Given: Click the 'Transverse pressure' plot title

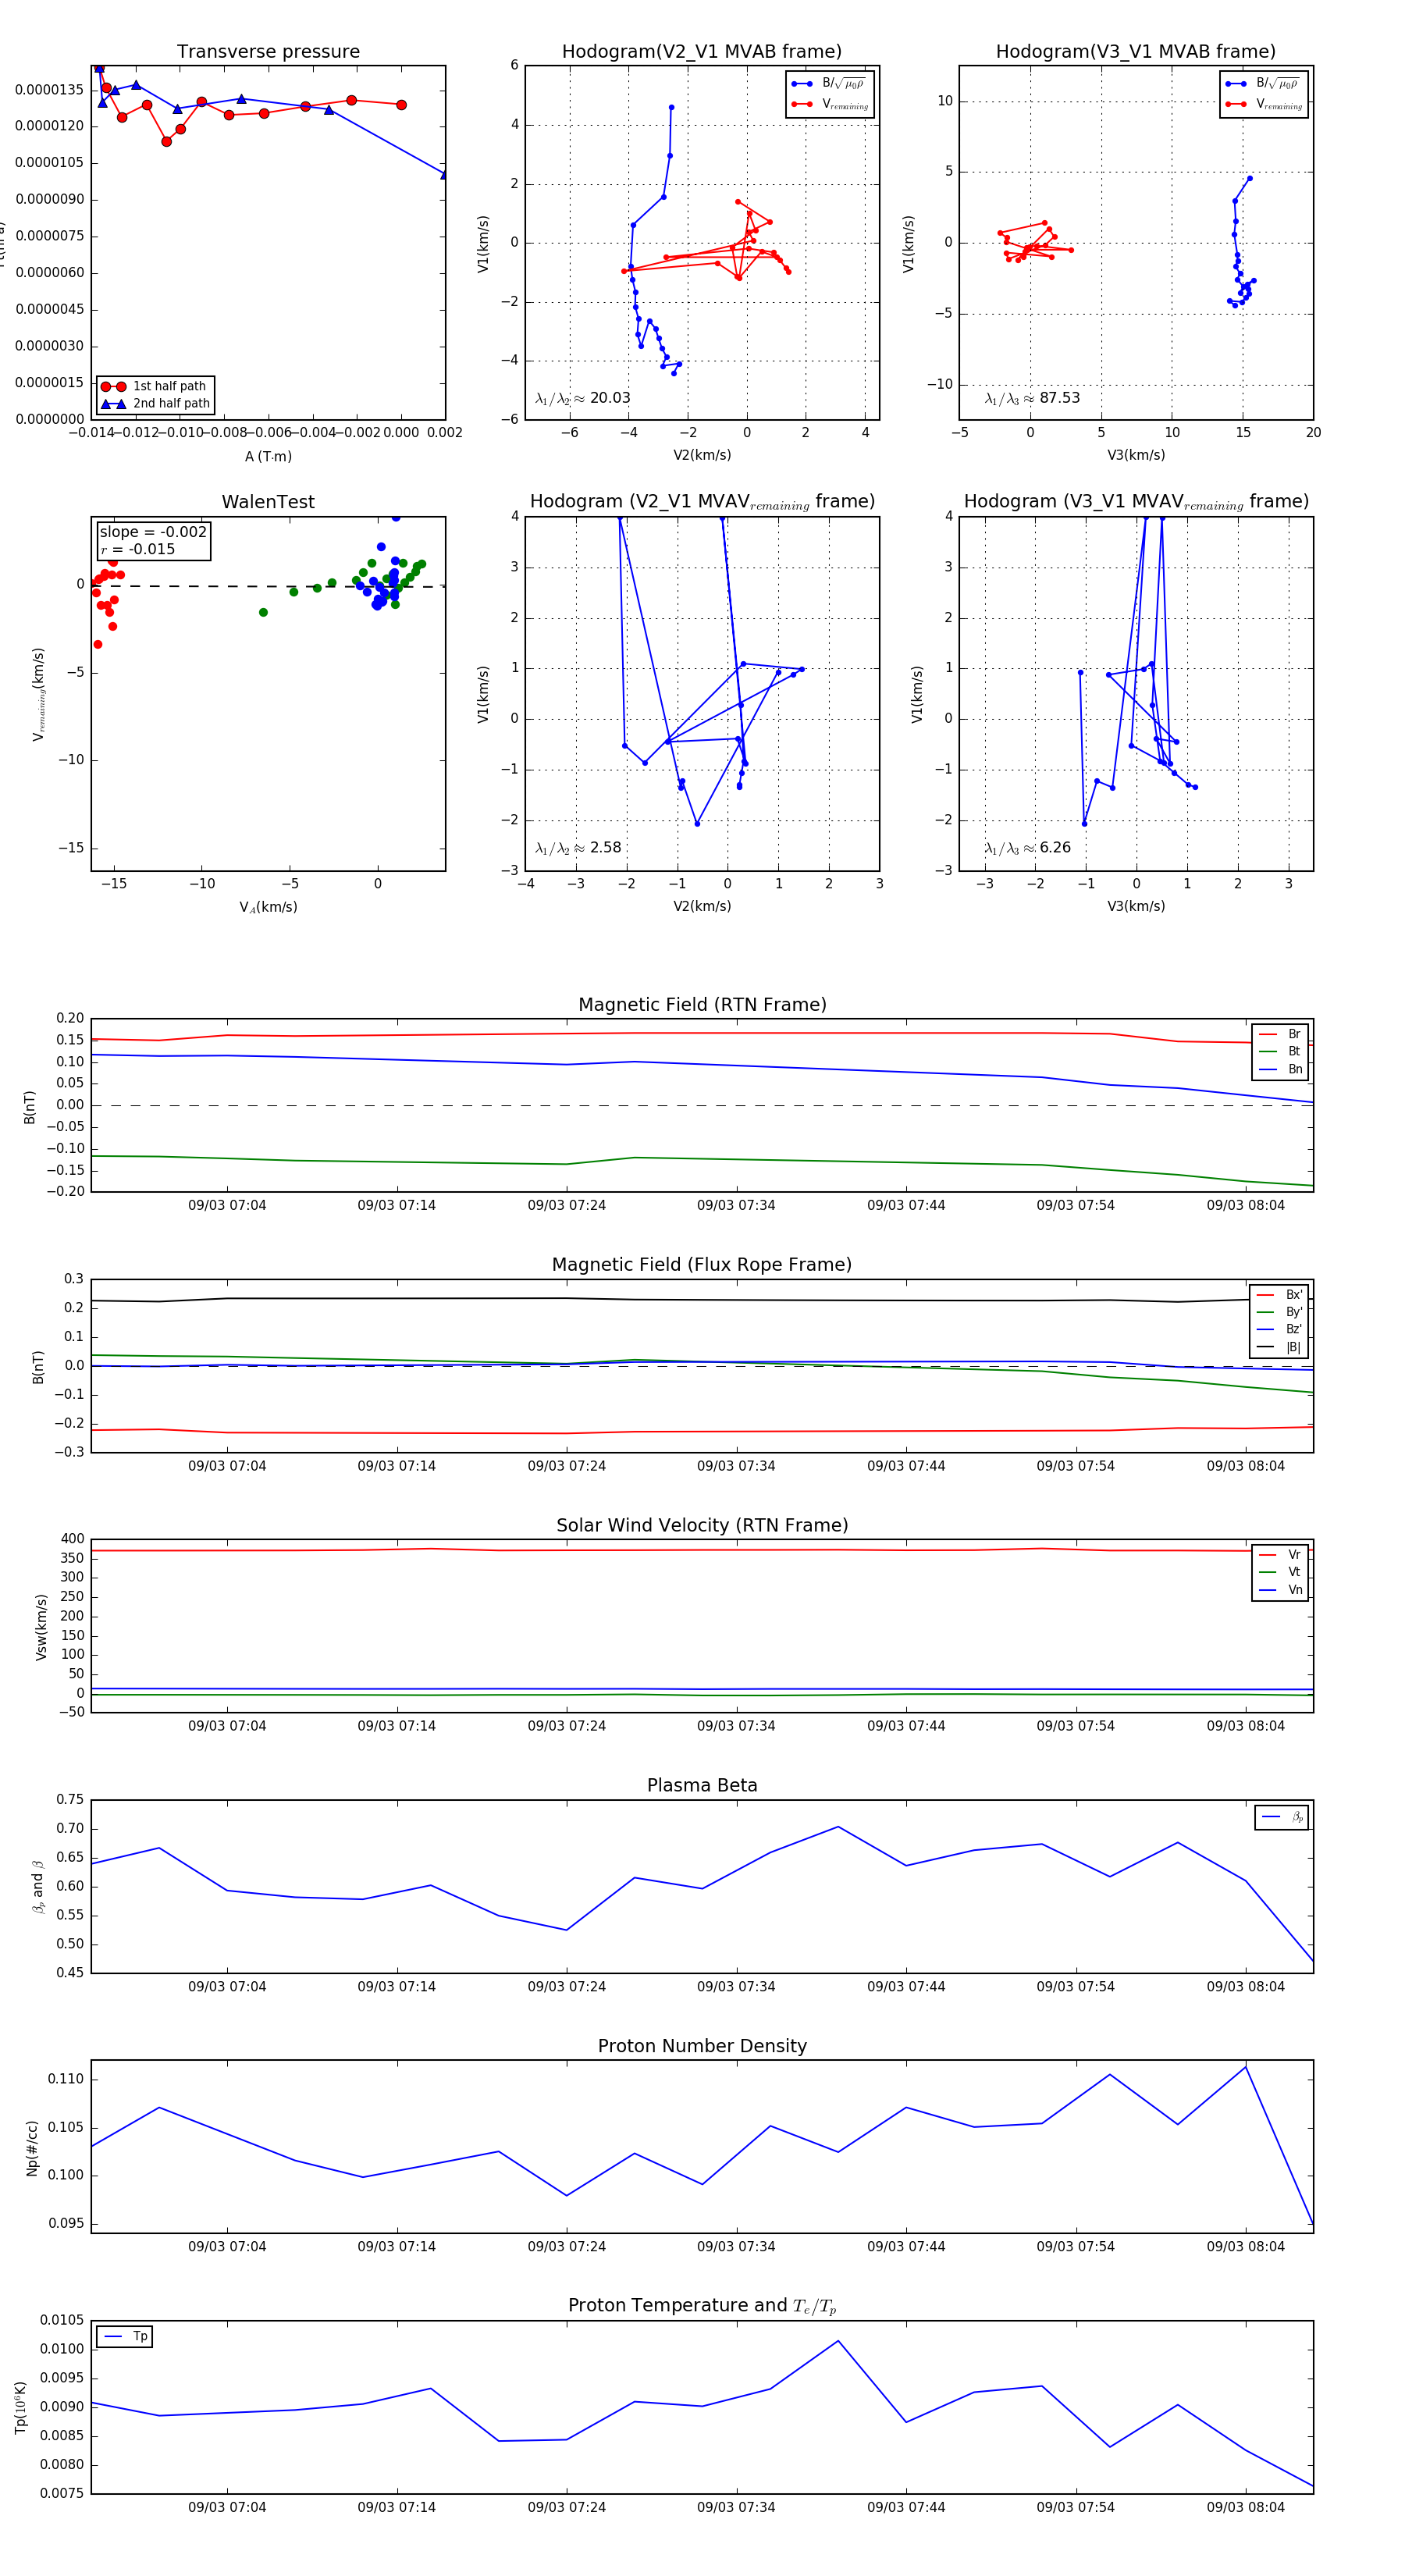Looking at the screenshot, I should coord(268,52).
